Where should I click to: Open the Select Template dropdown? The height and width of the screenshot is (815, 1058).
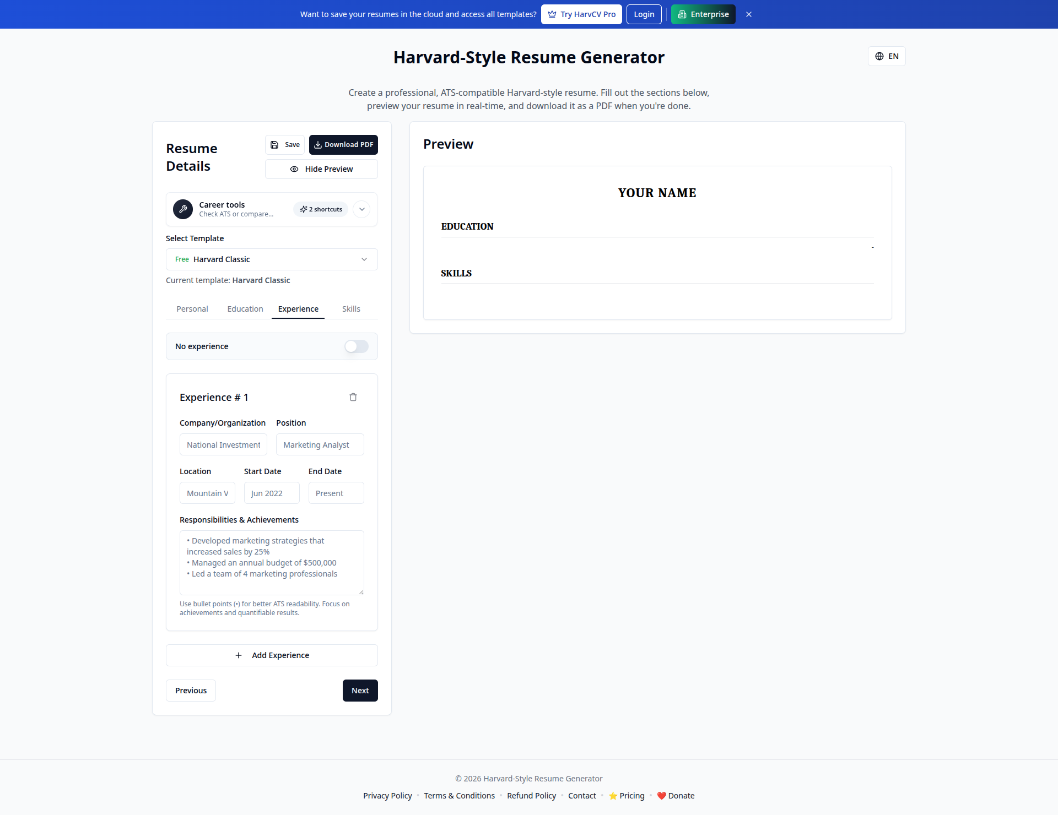271,259
